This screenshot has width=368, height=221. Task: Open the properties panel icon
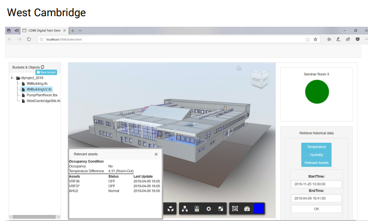(x=197, y=208)
